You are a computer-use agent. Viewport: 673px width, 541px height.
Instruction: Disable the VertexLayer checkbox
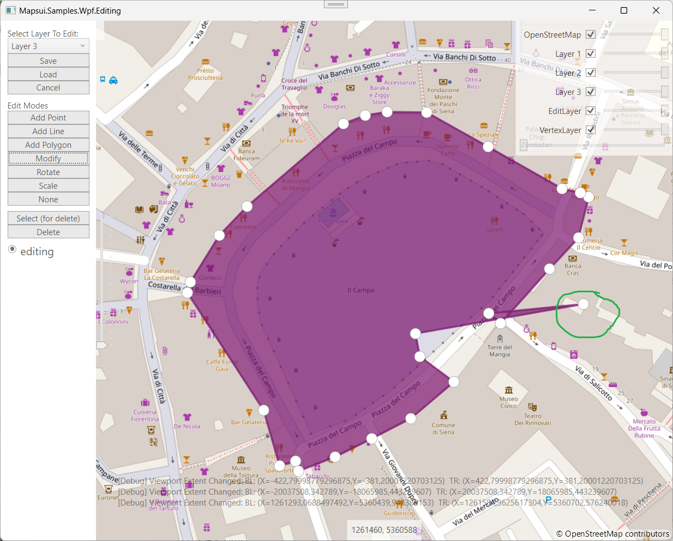pos(590,130)
